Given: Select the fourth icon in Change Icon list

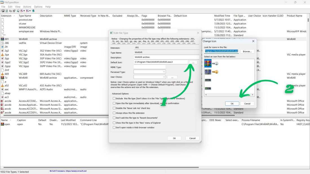Looking at the screenshot, I should point(208,88).
